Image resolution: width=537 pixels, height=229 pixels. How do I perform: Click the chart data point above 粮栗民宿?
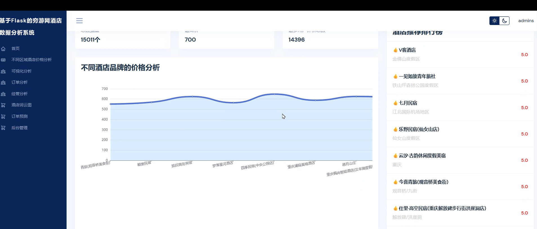point(151,102)
